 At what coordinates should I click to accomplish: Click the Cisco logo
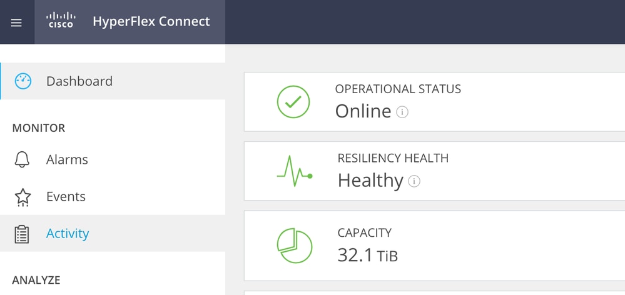point(61,21)
